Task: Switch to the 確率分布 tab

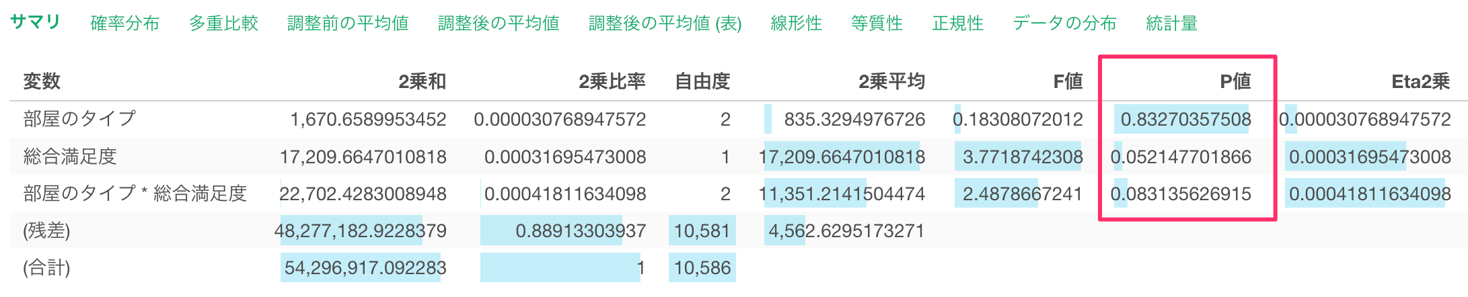Action: (124, 24)
